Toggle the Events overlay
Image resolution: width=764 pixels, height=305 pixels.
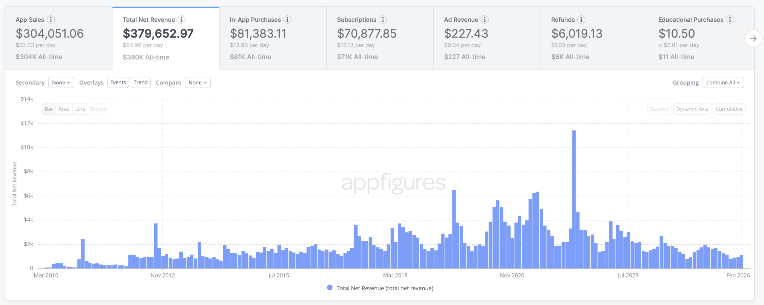(x=118, y=82)
